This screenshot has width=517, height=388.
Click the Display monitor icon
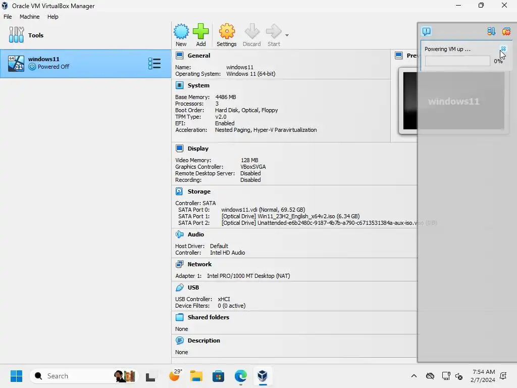179,149
